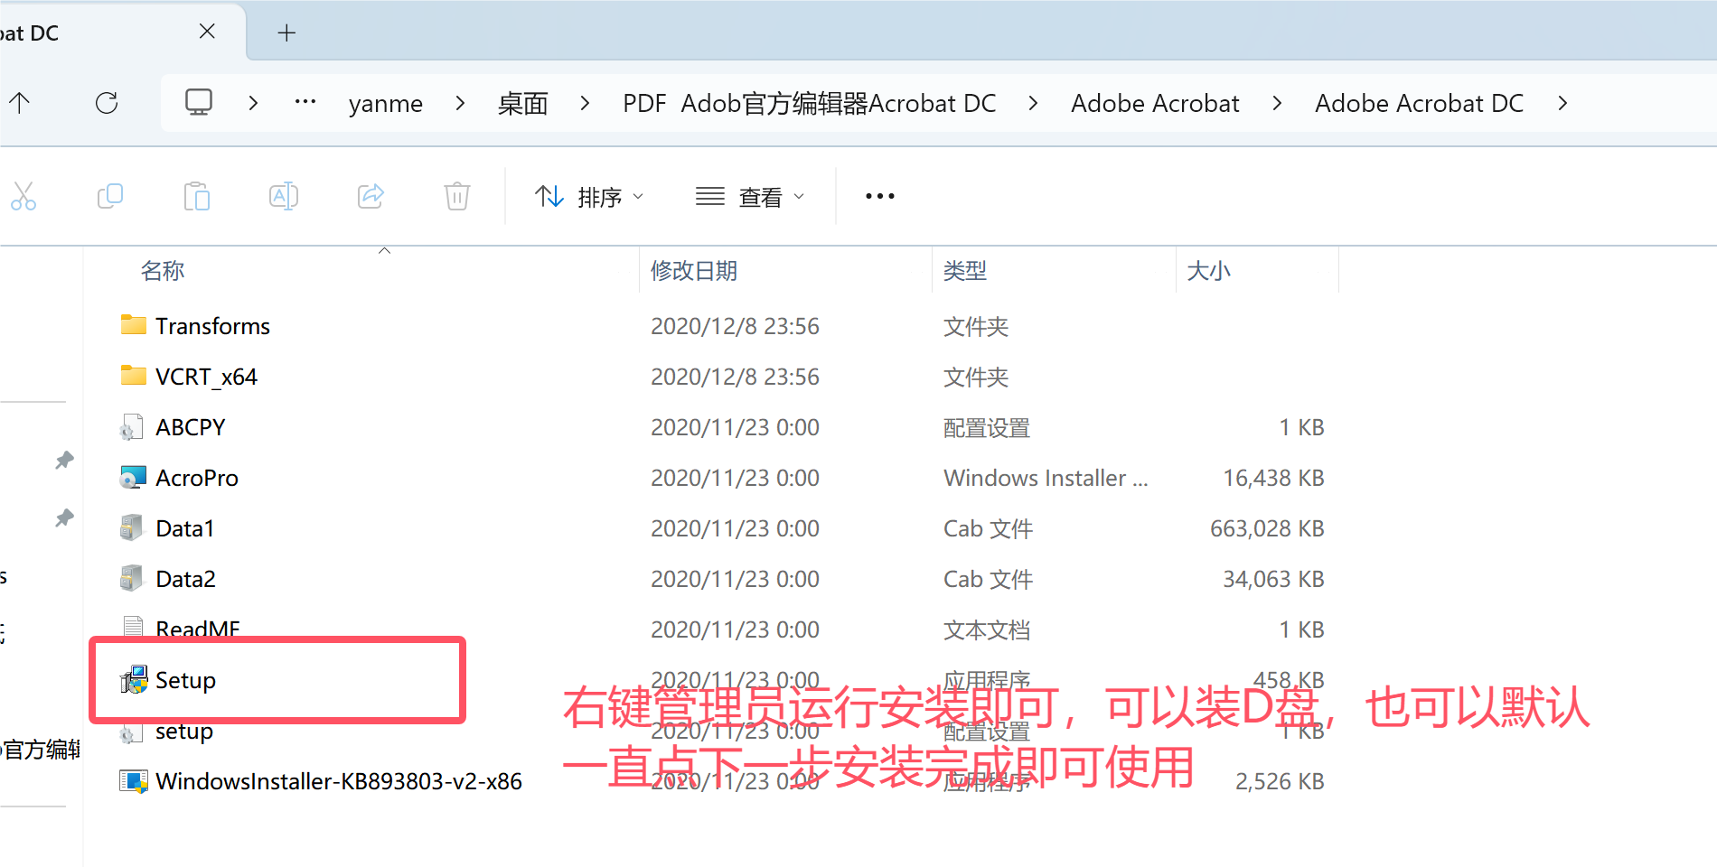Sort by 名称 column header
The width and height of the screenshot is (1717, 867).
163,270
